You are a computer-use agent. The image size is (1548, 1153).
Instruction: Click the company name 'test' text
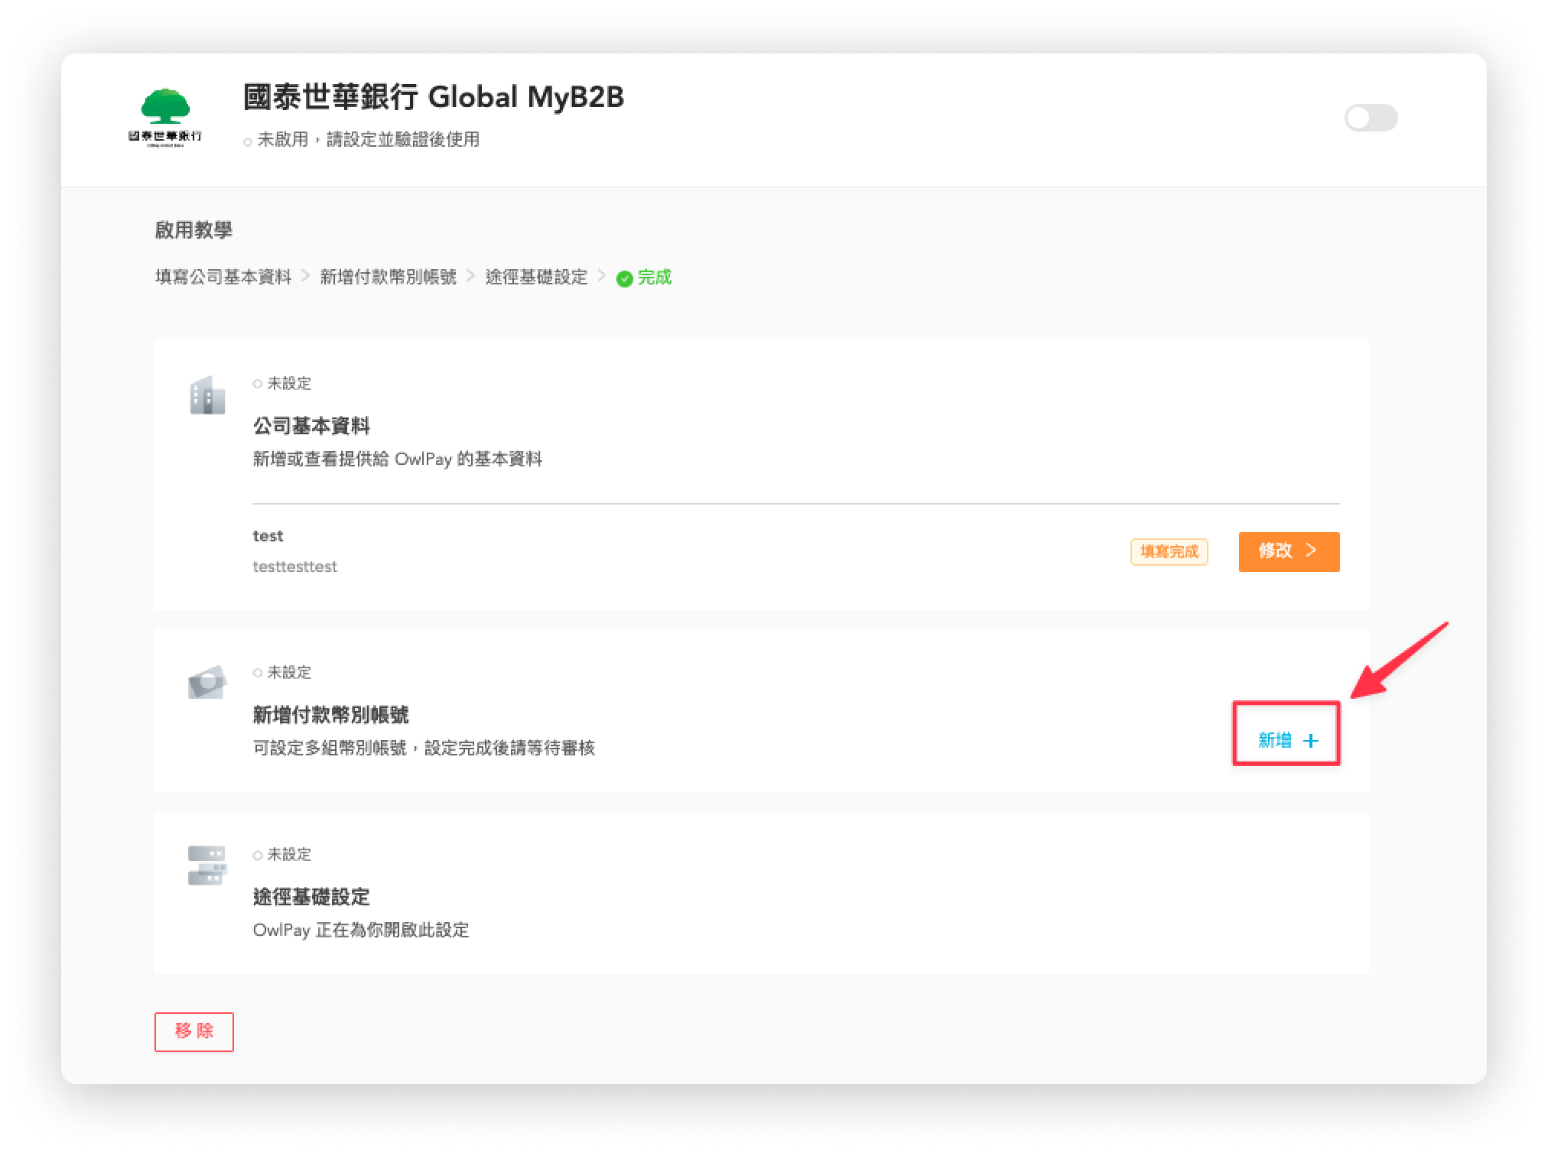pyautogui.click(x=268, y=536)
